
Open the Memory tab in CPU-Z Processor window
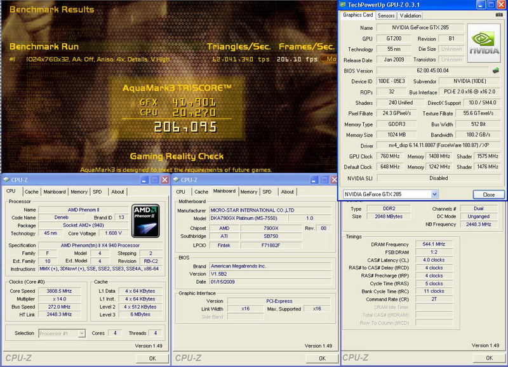click(79, 192)
